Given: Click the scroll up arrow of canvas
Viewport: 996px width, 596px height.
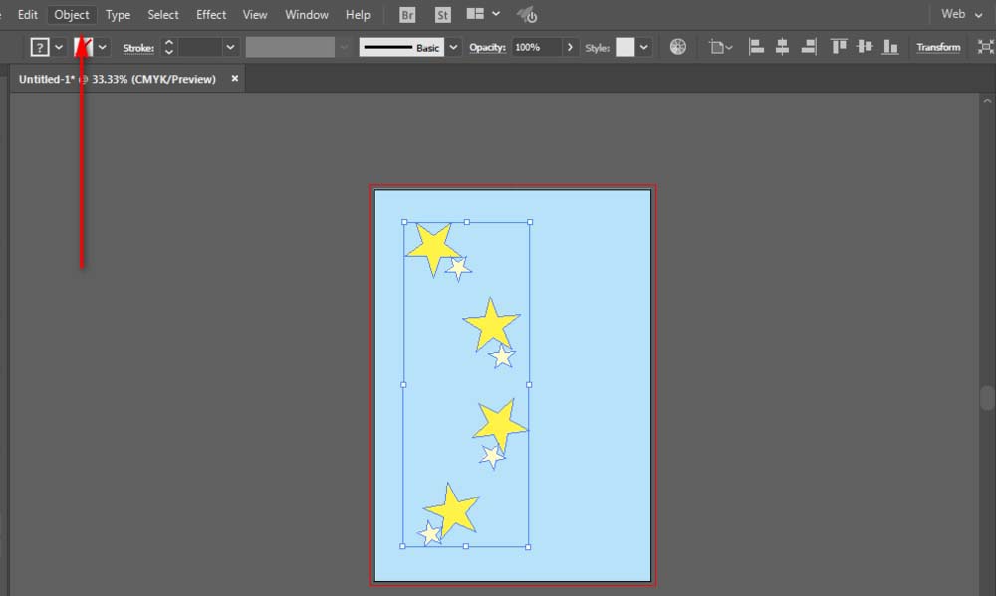Looking at the screenshot, I should (987, 100).
